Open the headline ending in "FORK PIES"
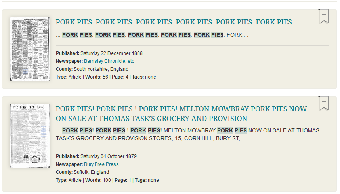Screen dimensions: 340x194 (x=174, y=22)
